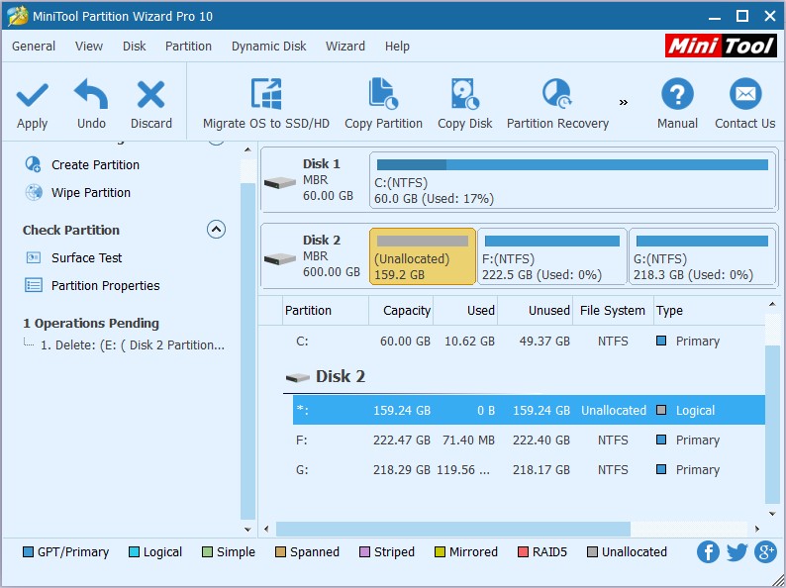This screenshot has height=588, width=786.
Task: Select the Disk 2 drive icon in disk map
Action: [280, 258]
